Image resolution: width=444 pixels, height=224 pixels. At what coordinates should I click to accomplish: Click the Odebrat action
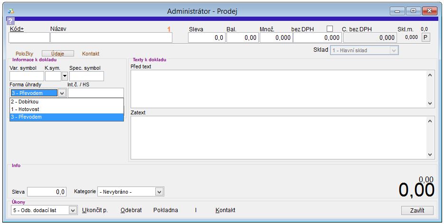[131, 210]
